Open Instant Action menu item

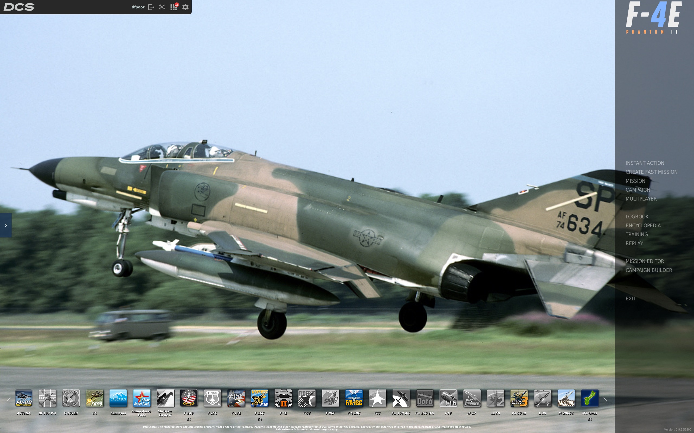(x=645, y=163)
